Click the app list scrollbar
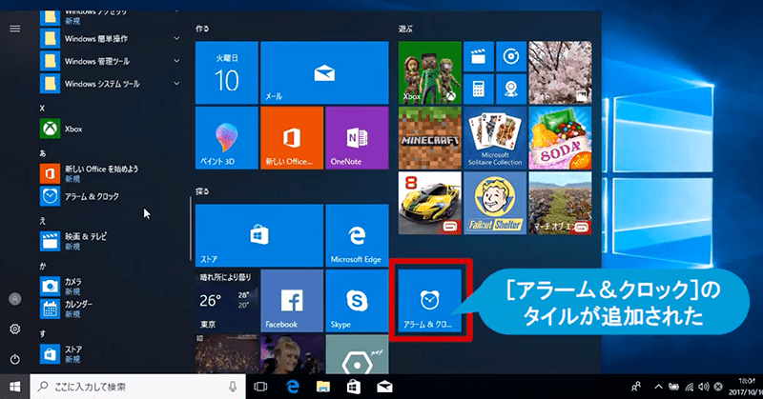This screenshot has width=763, height=399. point(190,229)
